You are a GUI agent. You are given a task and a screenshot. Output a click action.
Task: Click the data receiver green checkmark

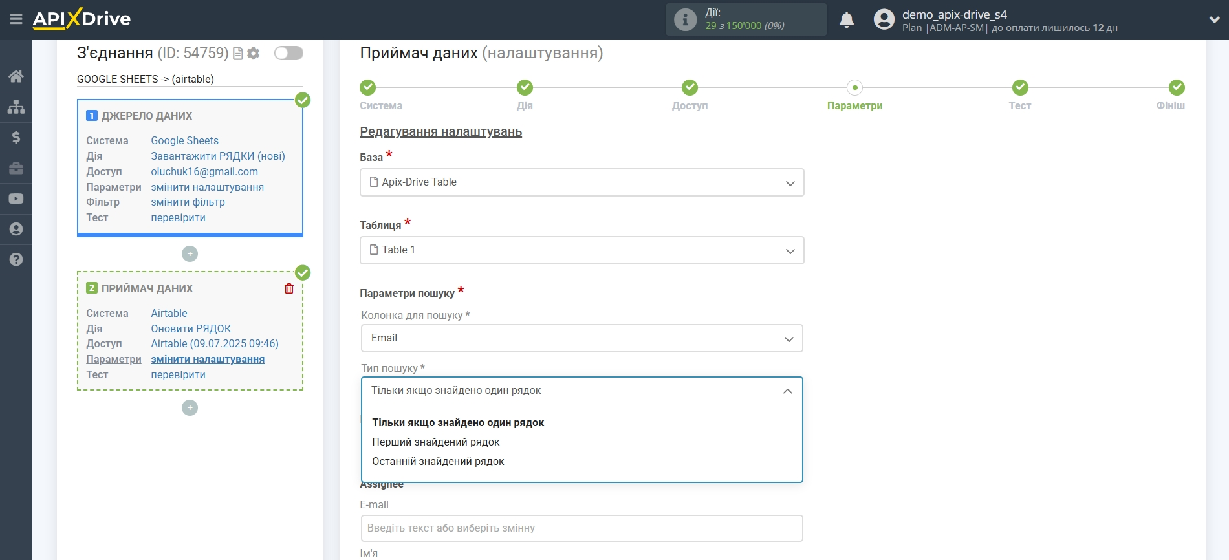303,273
